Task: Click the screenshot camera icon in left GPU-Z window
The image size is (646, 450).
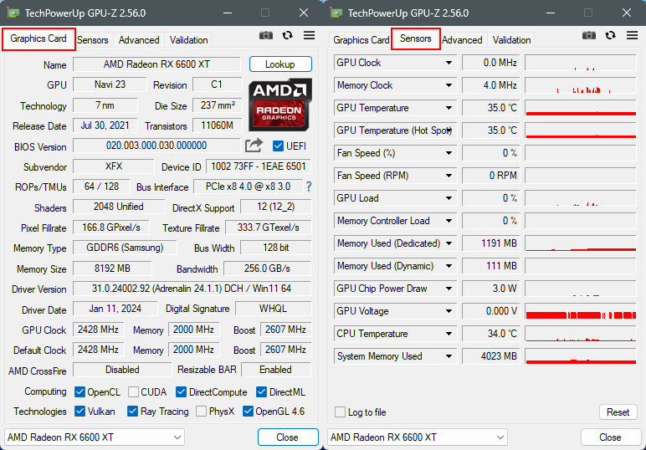Action: click(266, 35)
